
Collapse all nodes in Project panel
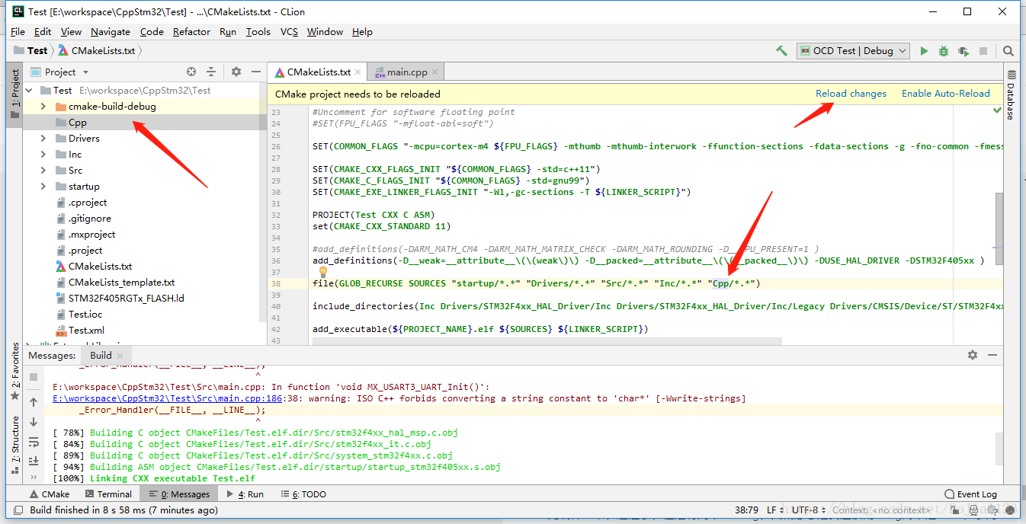click(x=211, y=72)
